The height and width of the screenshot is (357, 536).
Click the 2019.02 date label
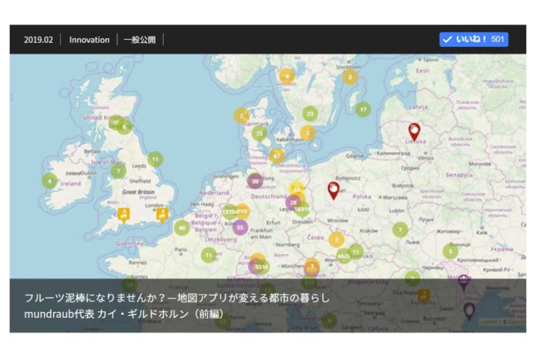coord(39,40)
